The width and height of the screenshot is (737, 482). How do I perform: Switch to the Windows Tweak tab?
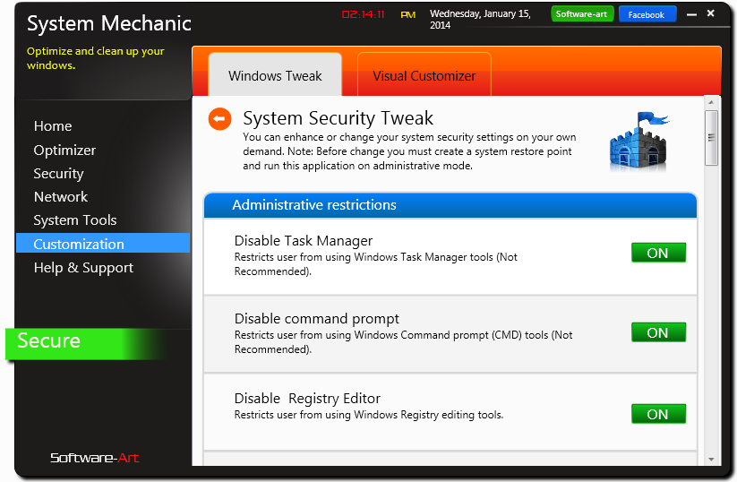click(275, 75)
